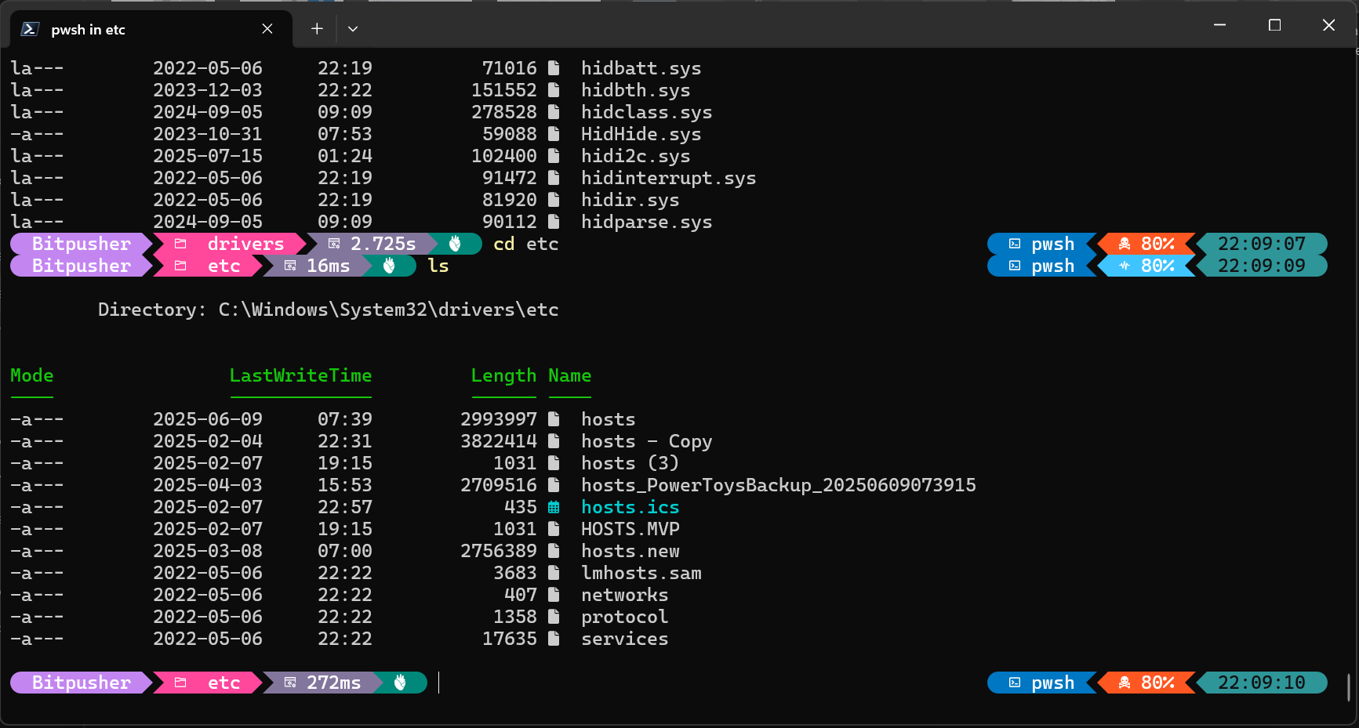Click the file icon next to hidinterrupt.sys
Viewport: 1359px width, 728px height.
click(x=554, y=178)
